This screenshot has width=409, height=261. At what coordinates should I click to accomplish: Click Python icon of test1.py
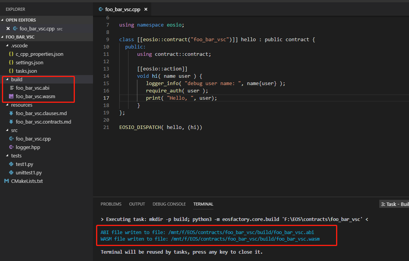click(x=11, y=164)
